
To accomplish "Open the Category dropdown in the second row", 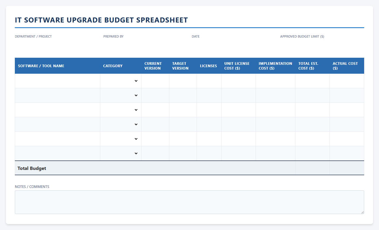I will pos(121,95).
